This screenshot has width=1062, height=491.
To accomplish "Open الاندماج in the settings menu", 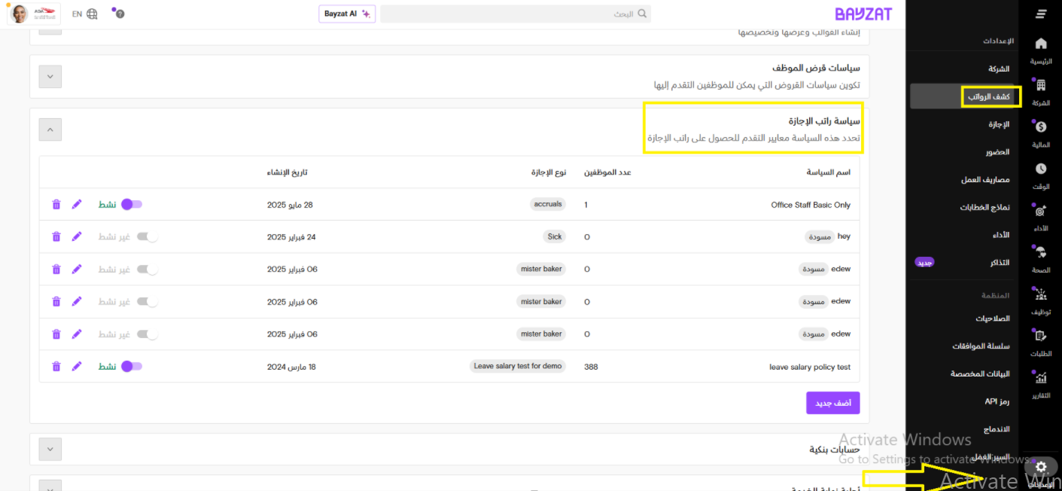I will [997, 429].
